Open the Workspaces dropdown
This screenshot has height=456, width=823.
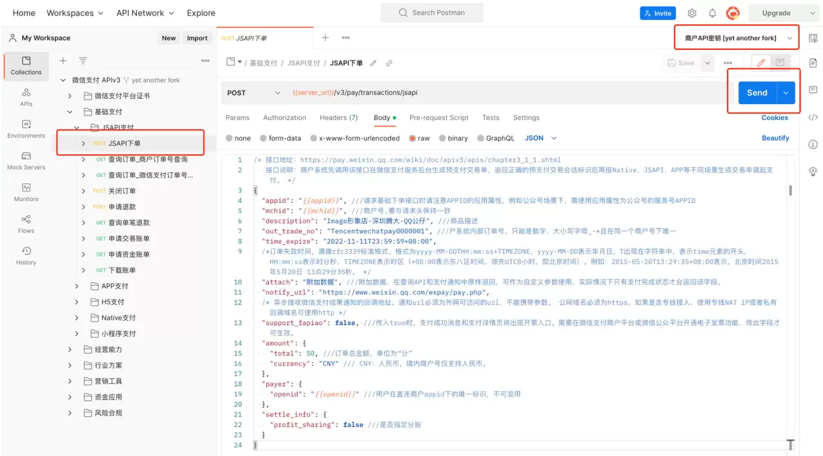pos(75,13)
